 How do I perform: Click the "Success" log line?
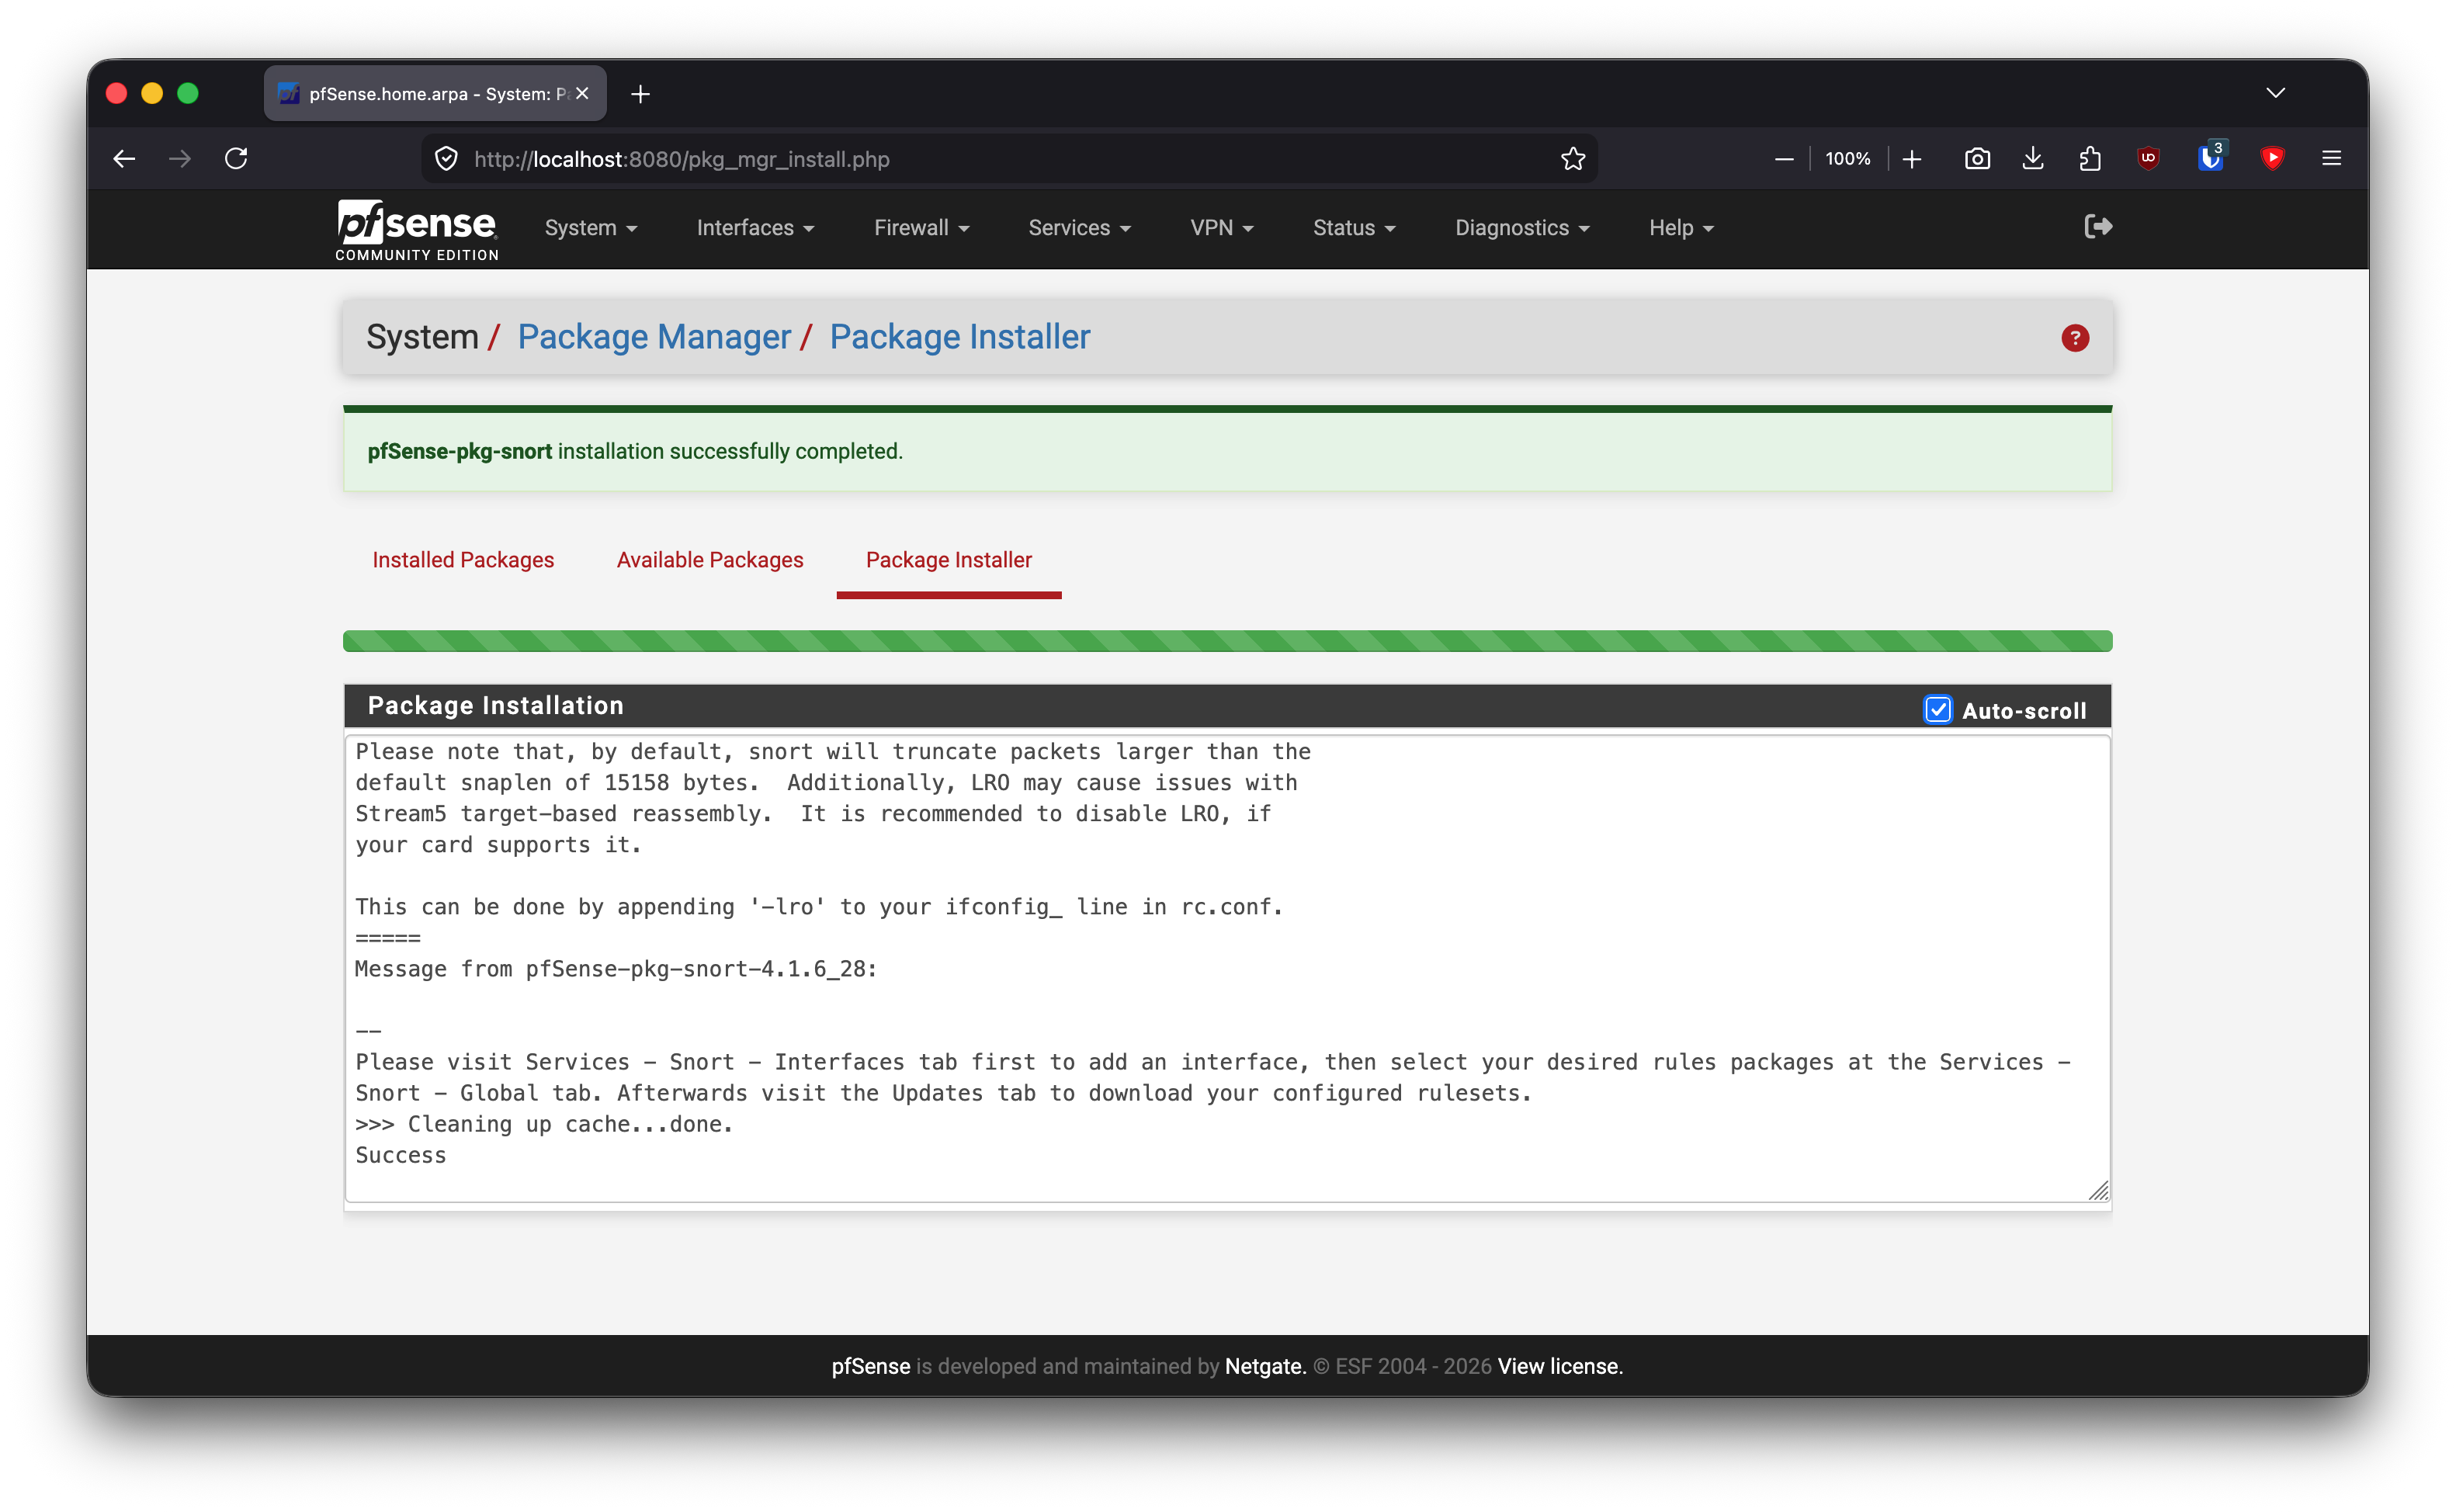(x=401, y=1155)
